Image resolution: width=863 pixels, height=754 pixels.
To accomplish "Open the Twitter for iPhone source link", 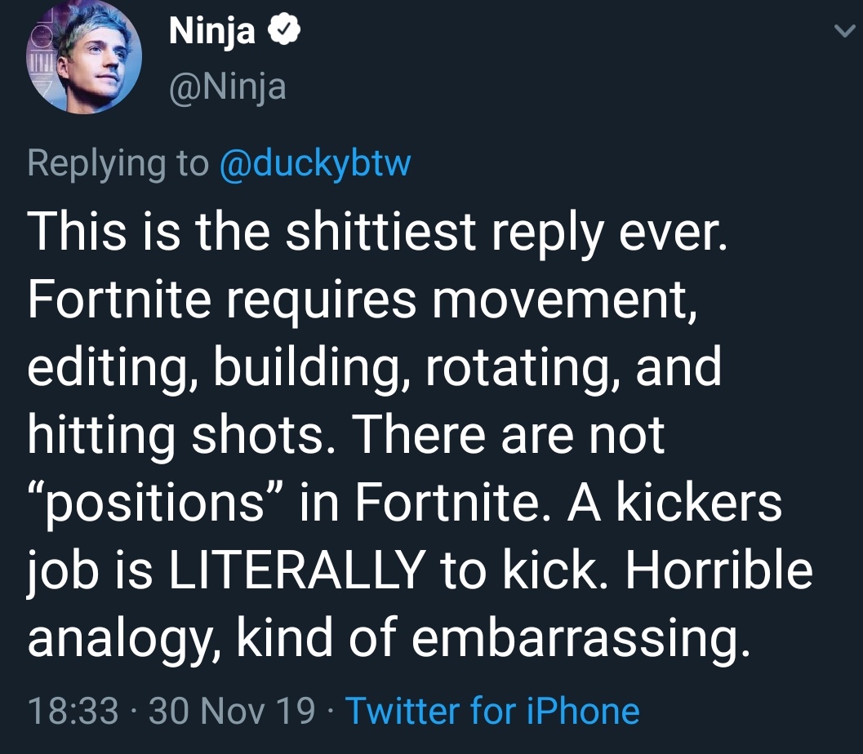I will coord(492,710).
